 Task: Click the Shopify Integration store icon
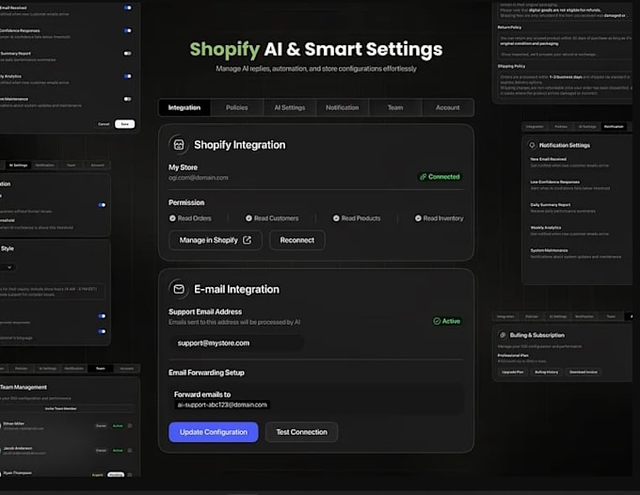point(179,145)
